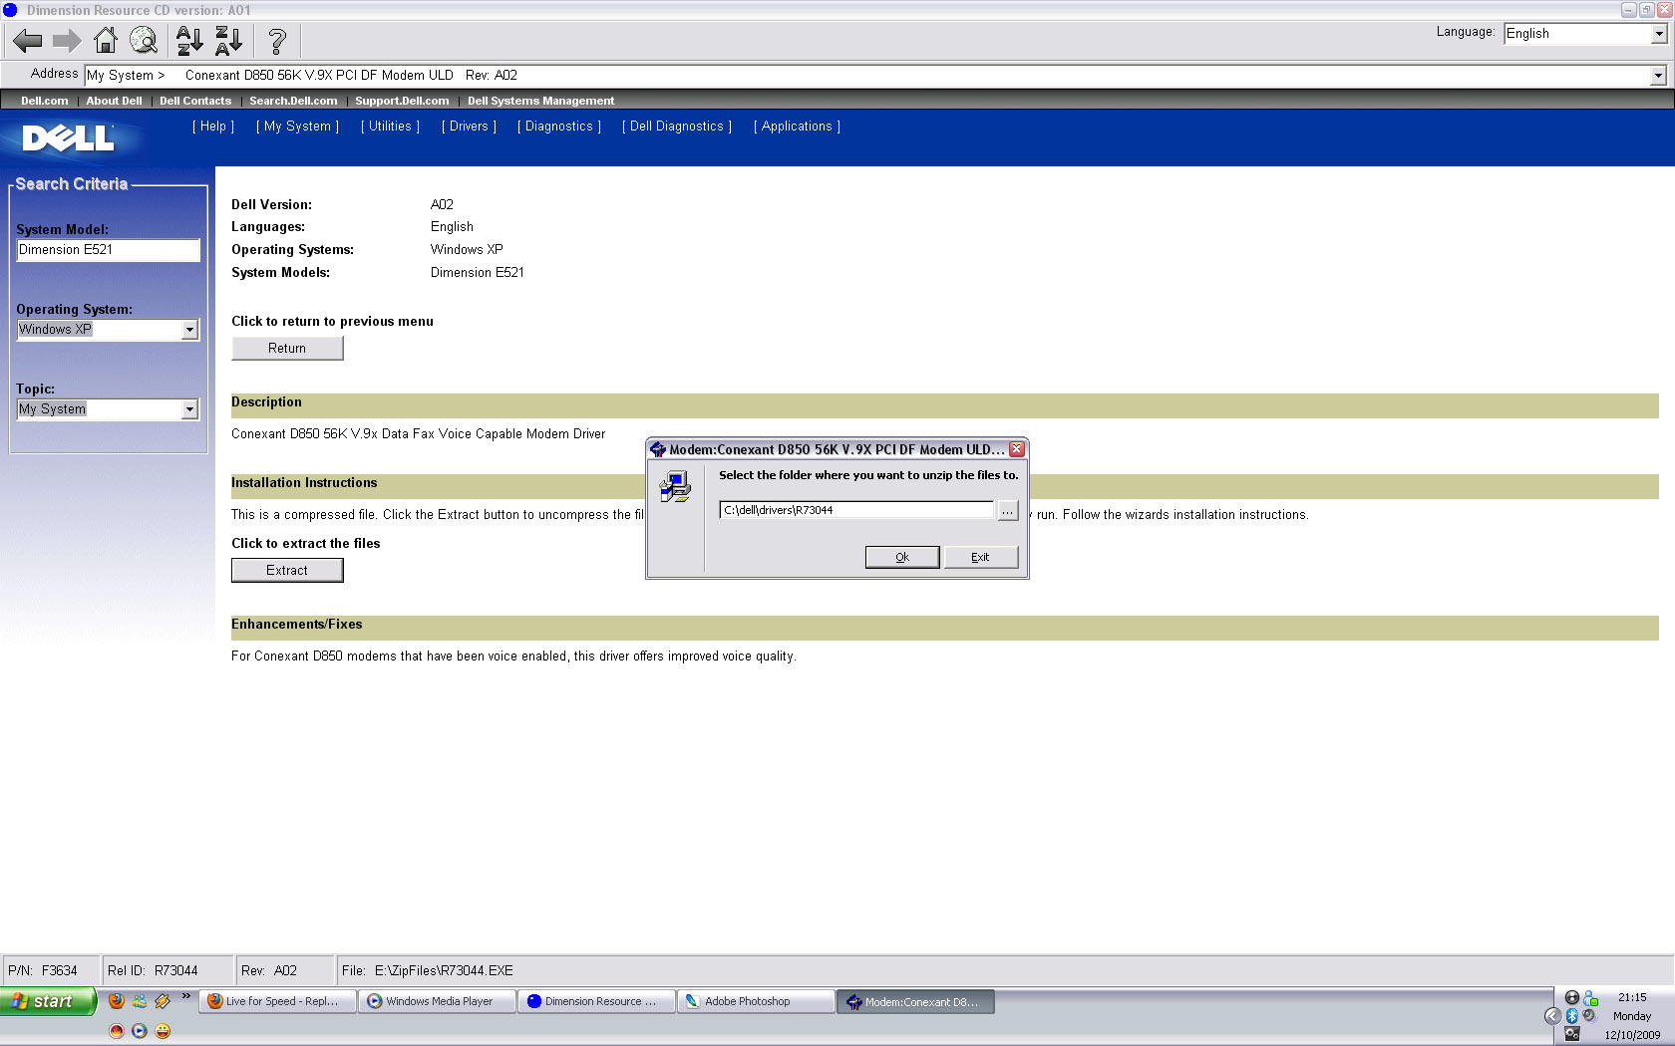1675x1046 pixels.
Task: Open the Utilities menu
Action: [x=390, y=127]
